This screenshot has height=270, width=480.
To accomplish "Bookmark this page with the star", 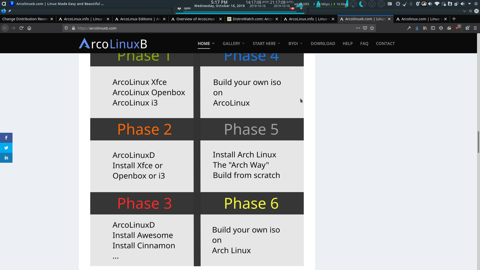I will point(372,28).
